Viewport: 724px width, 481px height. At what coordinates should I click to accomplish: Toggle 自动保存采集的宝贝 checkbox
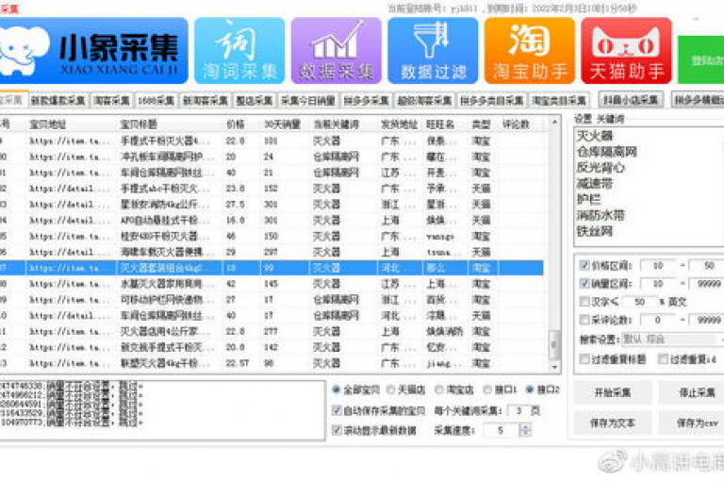tap(337, 410)
